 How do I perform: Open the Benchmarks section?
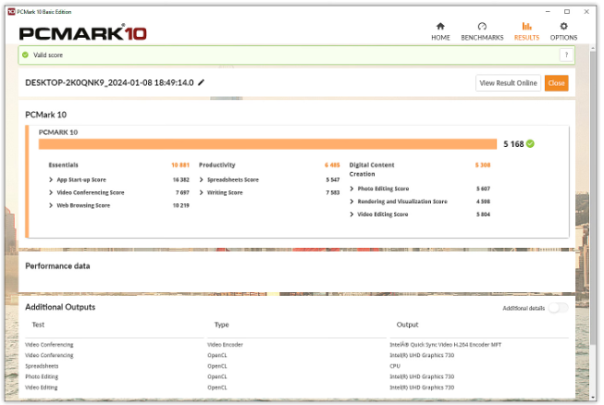tap(482, 31)
